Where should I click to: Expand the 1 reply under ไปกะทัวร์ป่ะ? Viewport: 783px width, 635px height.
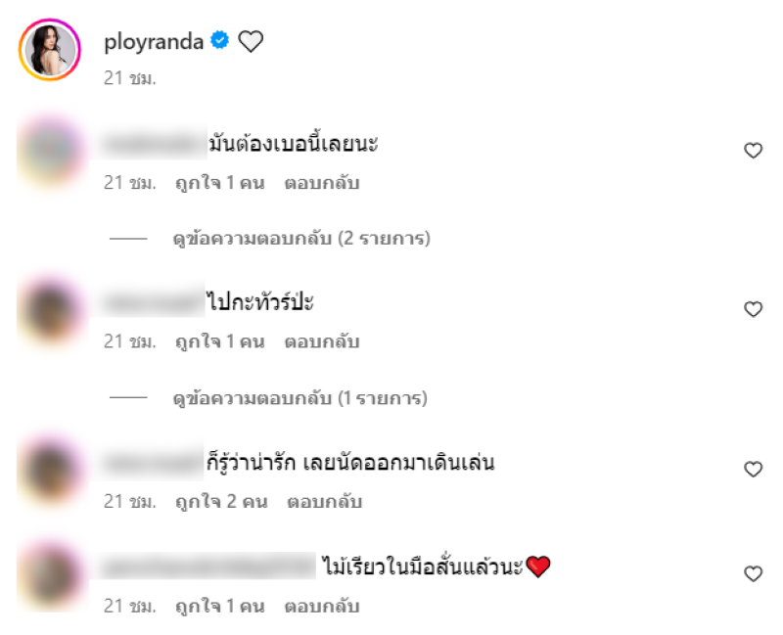(299, 398)
